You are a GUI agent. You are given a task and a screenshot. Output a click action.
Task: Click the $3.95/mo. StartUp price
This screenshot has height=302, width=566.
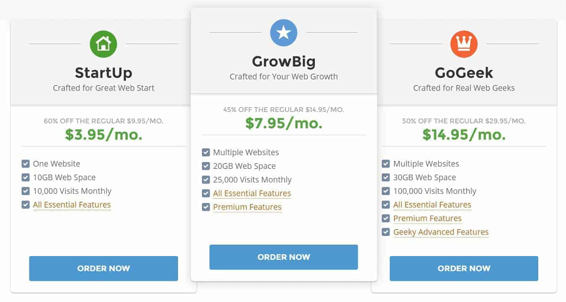coord(104,134)
